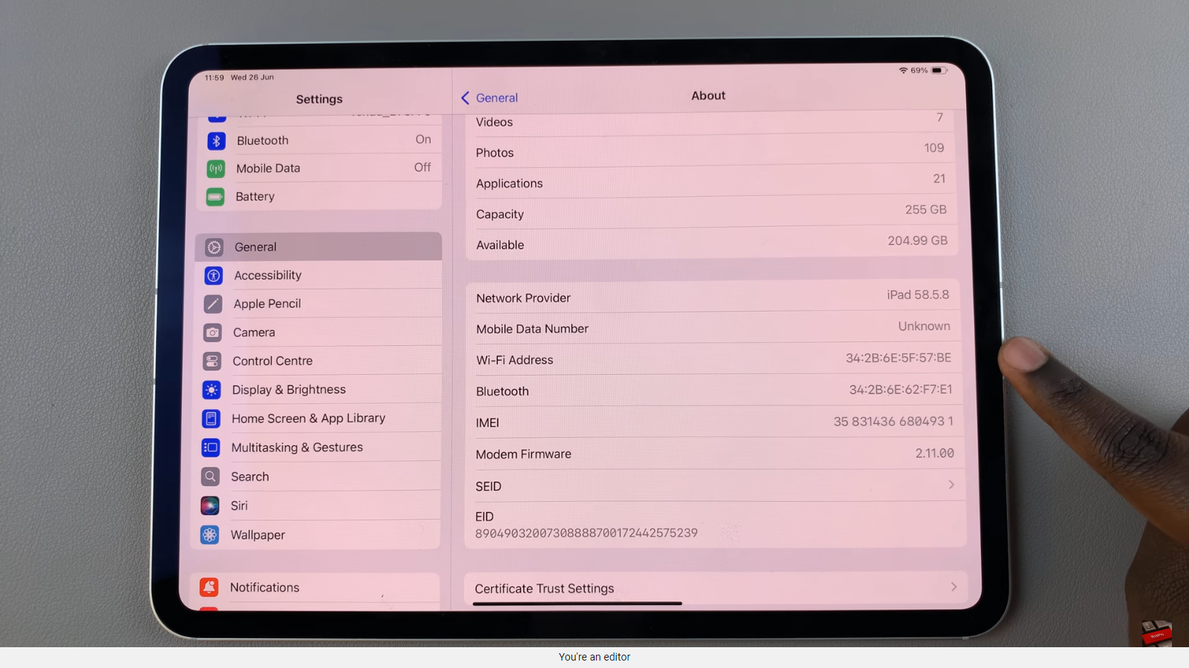This screenshot has height=668, width=1189.
Task: Go back to General settings
Action: 490,98
